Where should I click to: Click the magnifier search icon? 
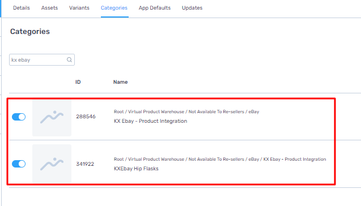pos(69,60)
